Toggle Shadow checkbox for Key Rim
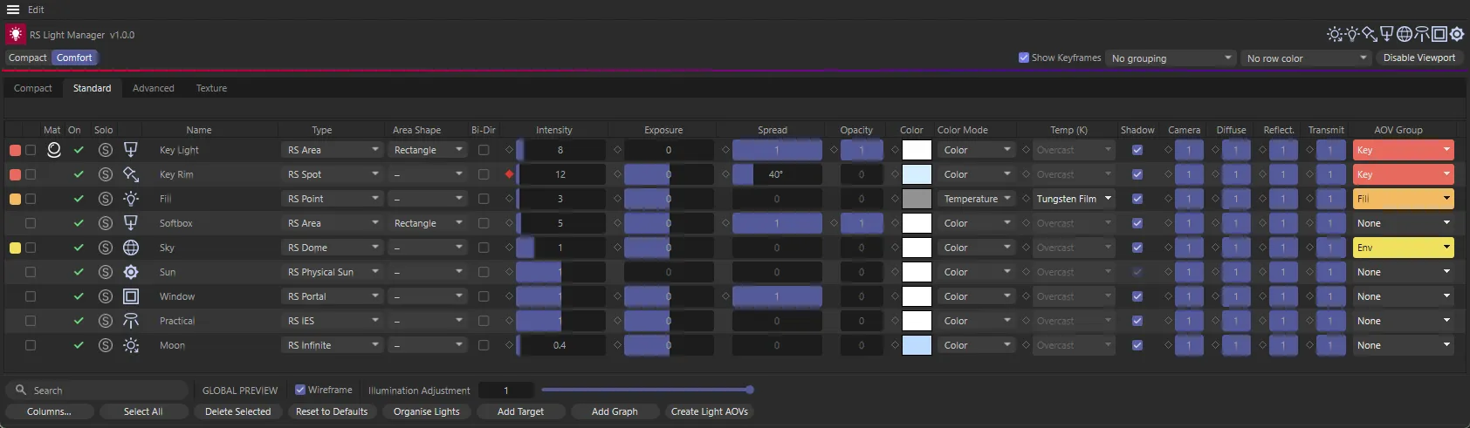The image size is (1470, 428). pos(1137,174)
